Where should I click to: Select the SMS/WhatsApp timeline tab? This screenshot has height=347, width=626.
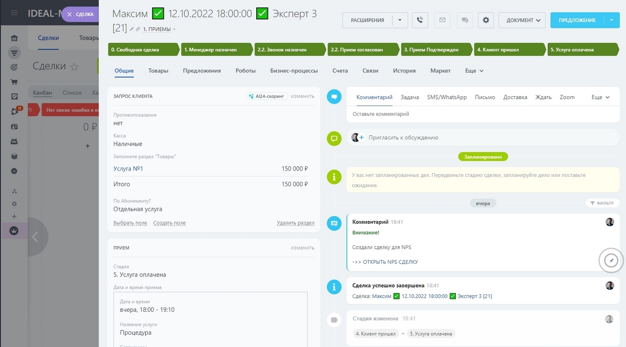[447, 97]
